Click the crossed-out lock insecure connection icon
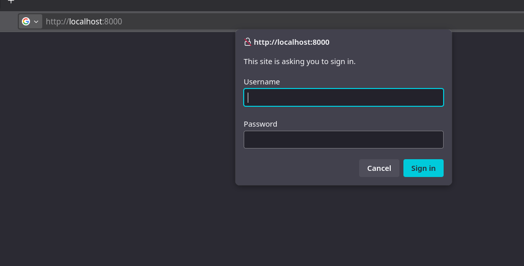Screen dimensions: 524x266 247,42
